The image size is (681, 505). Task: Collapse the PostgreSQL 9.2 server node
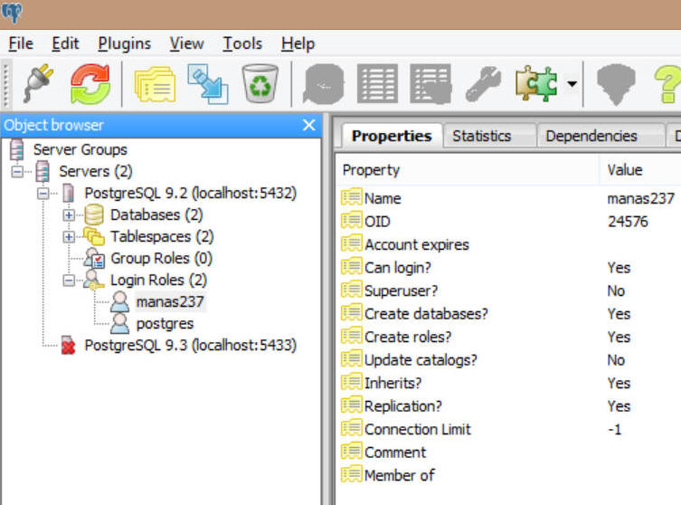[43, 194]
